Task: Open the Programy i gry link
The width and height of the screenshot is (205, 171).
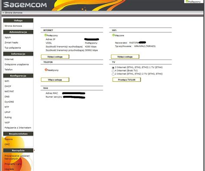Action: pos(13,164)
